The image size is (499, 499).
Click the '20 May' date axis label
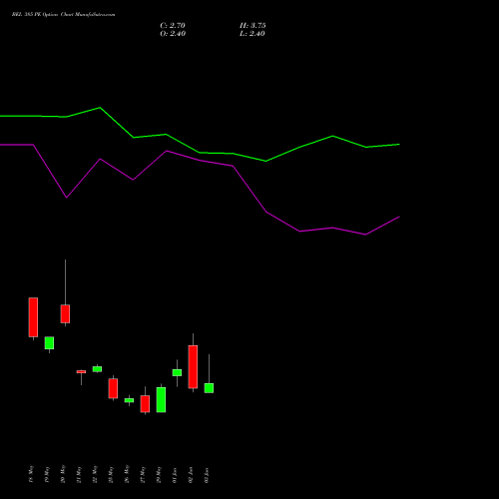[63, 474]
